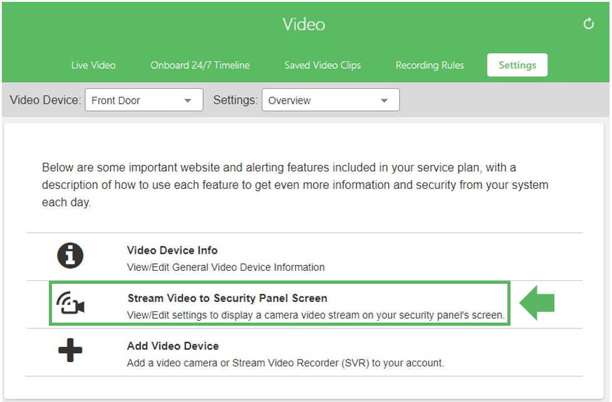Switch to the Live Video tab

pyautogui.click(x=93, y=65)
